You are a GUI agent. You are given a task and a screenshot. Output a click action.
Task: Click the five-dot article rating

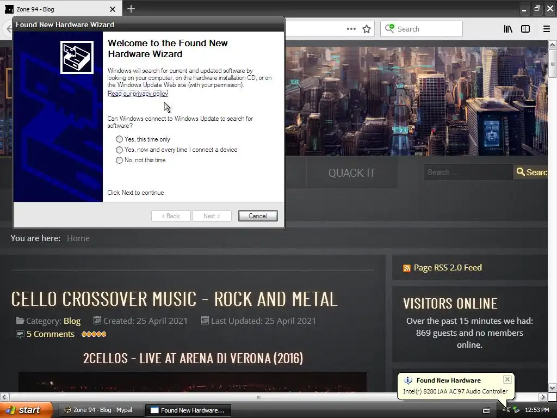click(x=94, y=334)
